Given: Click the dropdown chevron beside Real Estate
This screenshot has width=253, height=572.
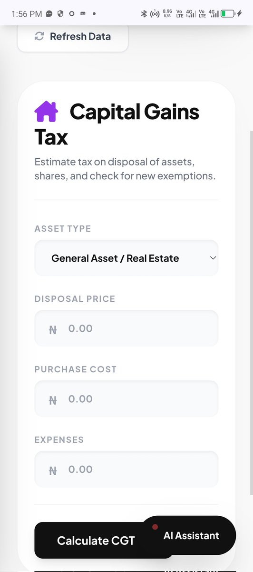Looking at the screenshot, I should click(x=213, y=258).
